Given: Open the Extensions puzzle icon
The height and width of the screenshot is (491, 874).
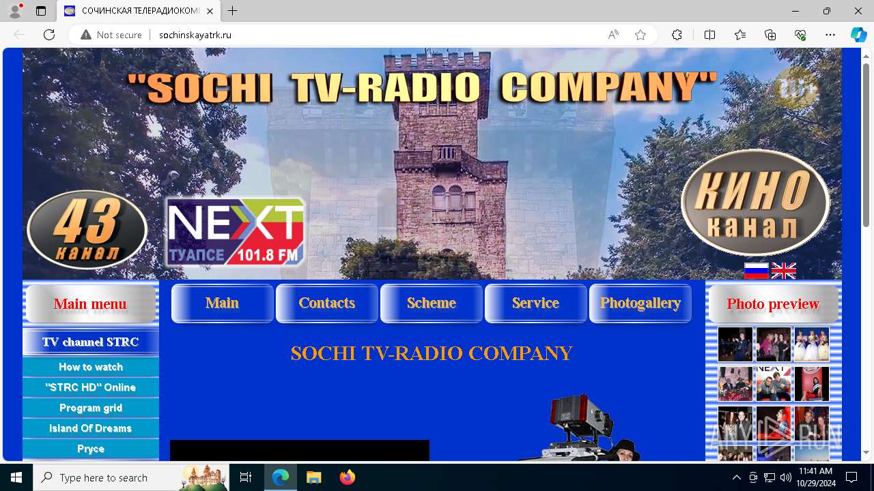Looking at the screenshot, I should coord(677,35).
